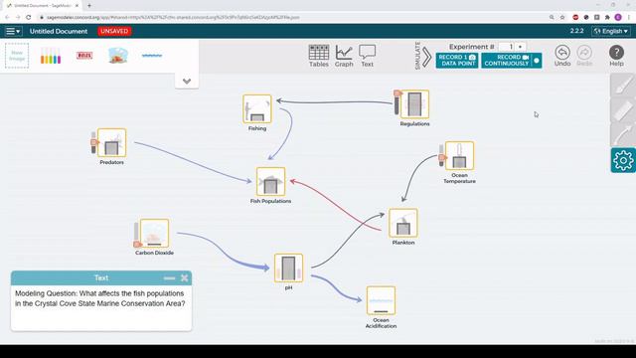Select the Carbon Dioxide node
636x358 pixels.
(x=154, y=234)
